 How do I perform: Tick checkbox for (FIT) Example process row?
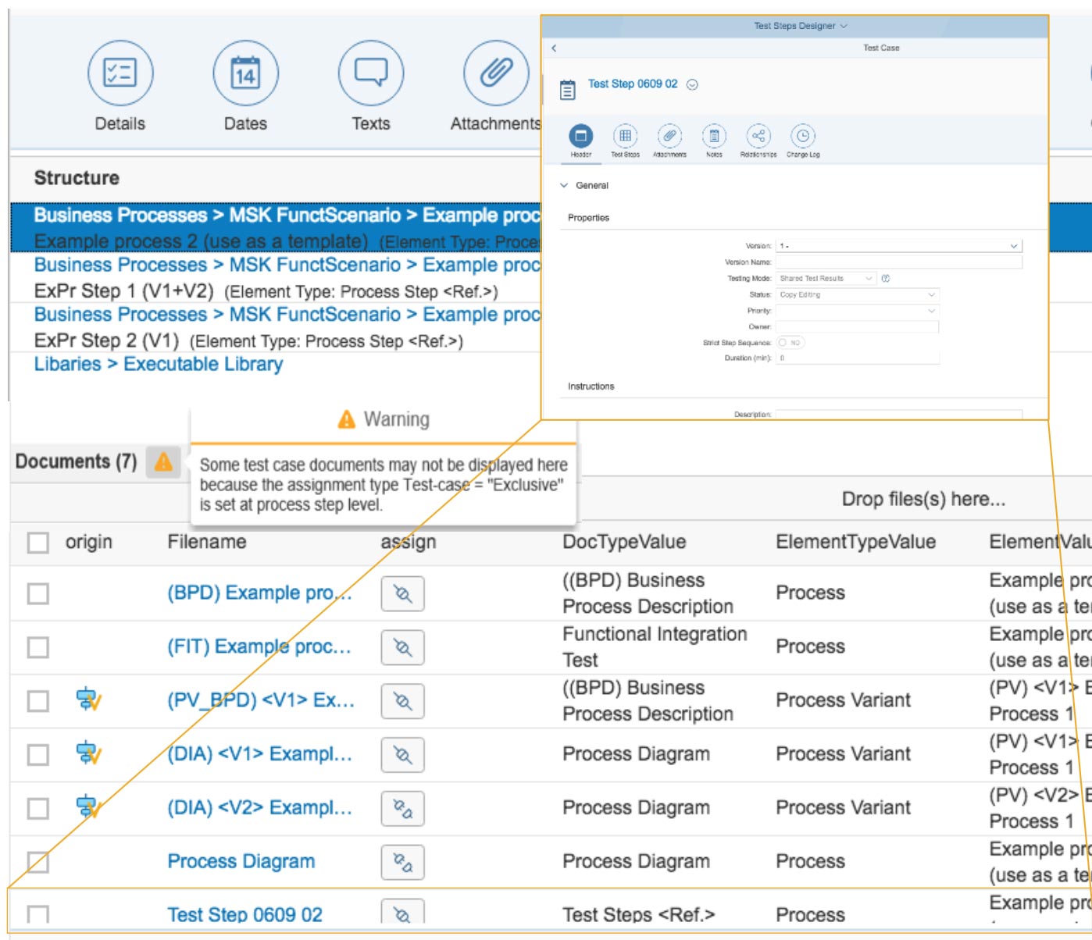(x=38, y=647)
